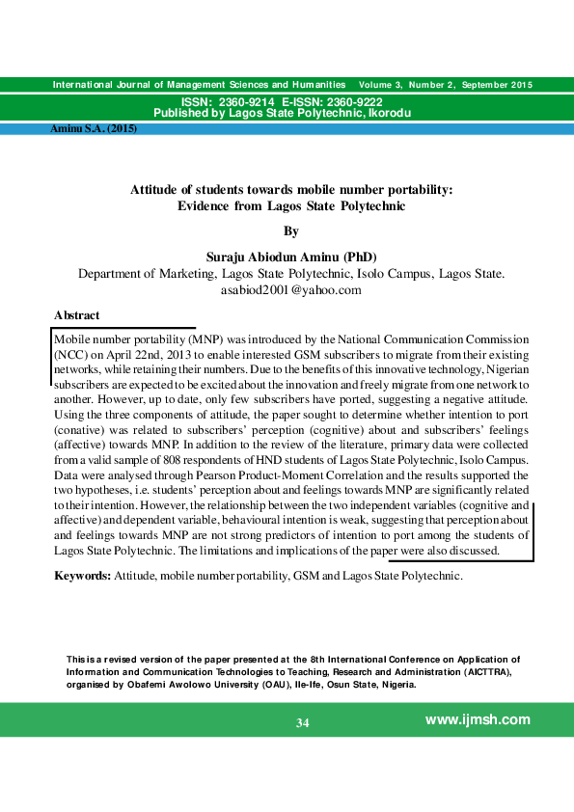Screen dimensions: 574x812
Task: Click the ISSN: 2360-9214 text
Action: coord(228,102)
